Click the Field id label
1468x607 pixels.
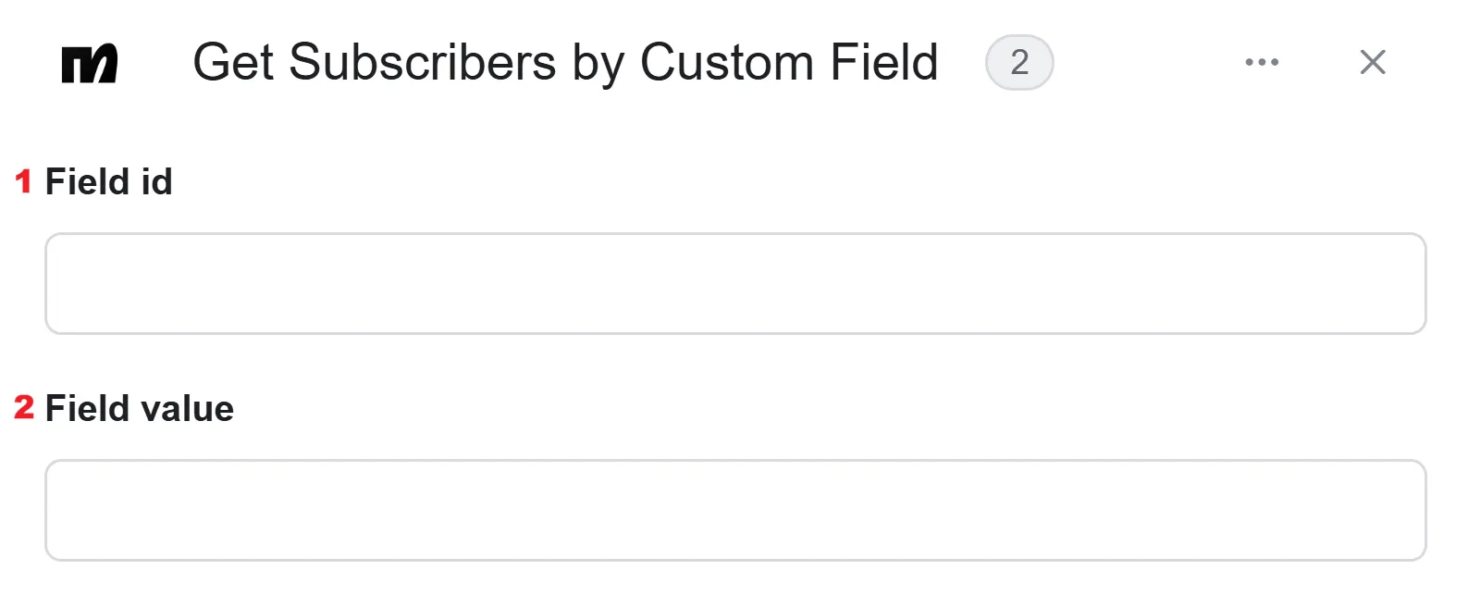pos(109,181)
